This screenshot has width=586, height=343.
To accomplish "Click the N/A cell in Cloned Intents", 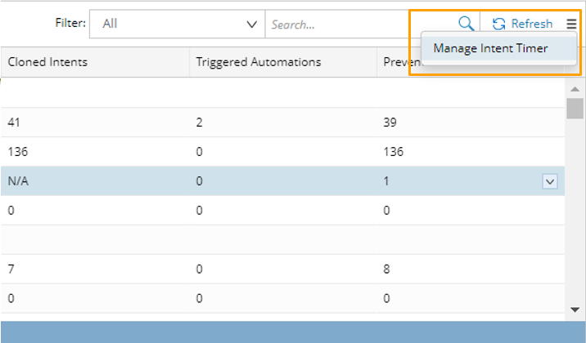I will click(x=18, y=181).
